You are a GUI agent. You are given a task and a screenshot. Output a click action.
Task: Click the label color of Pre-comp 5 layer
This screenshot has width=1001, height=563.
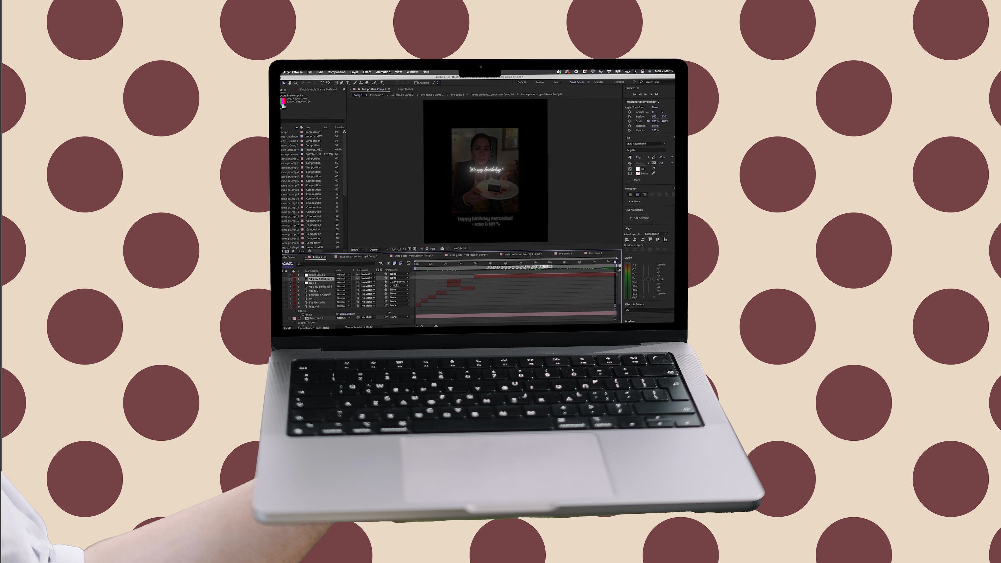click(294, 318)
